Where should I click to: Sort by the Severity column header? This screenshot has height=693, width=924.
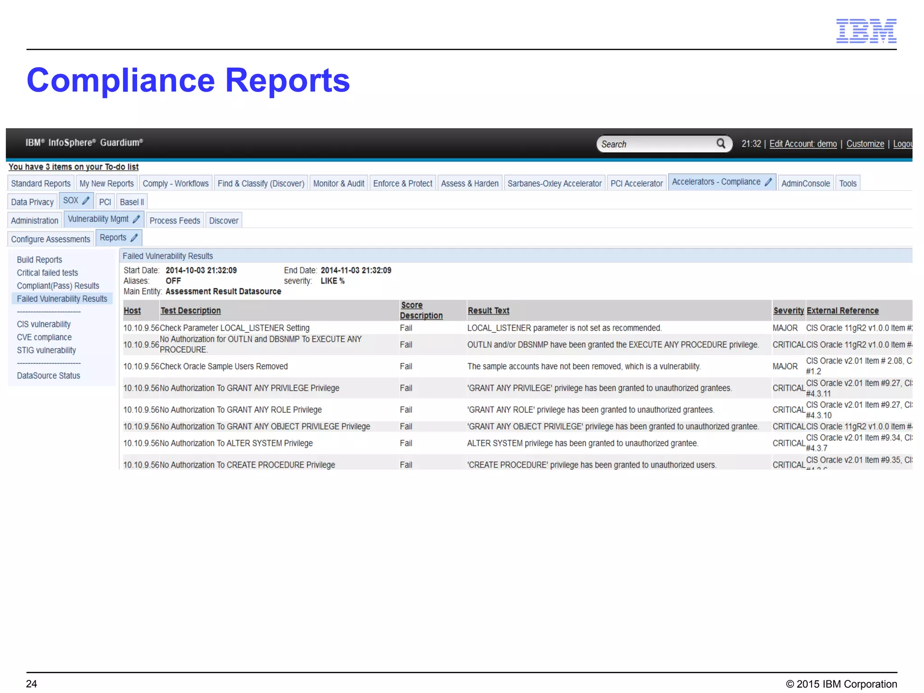tap(788, 311)
